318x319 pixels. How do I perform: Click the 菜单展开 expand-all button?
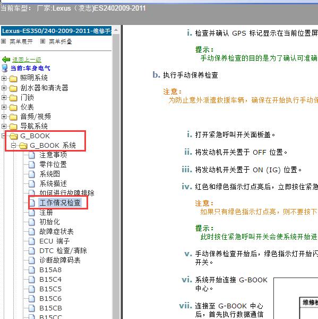(21, 41)
